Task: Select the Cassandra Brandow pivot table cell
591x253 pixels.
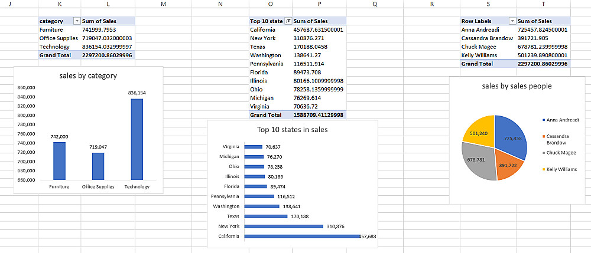Action: 487,38
